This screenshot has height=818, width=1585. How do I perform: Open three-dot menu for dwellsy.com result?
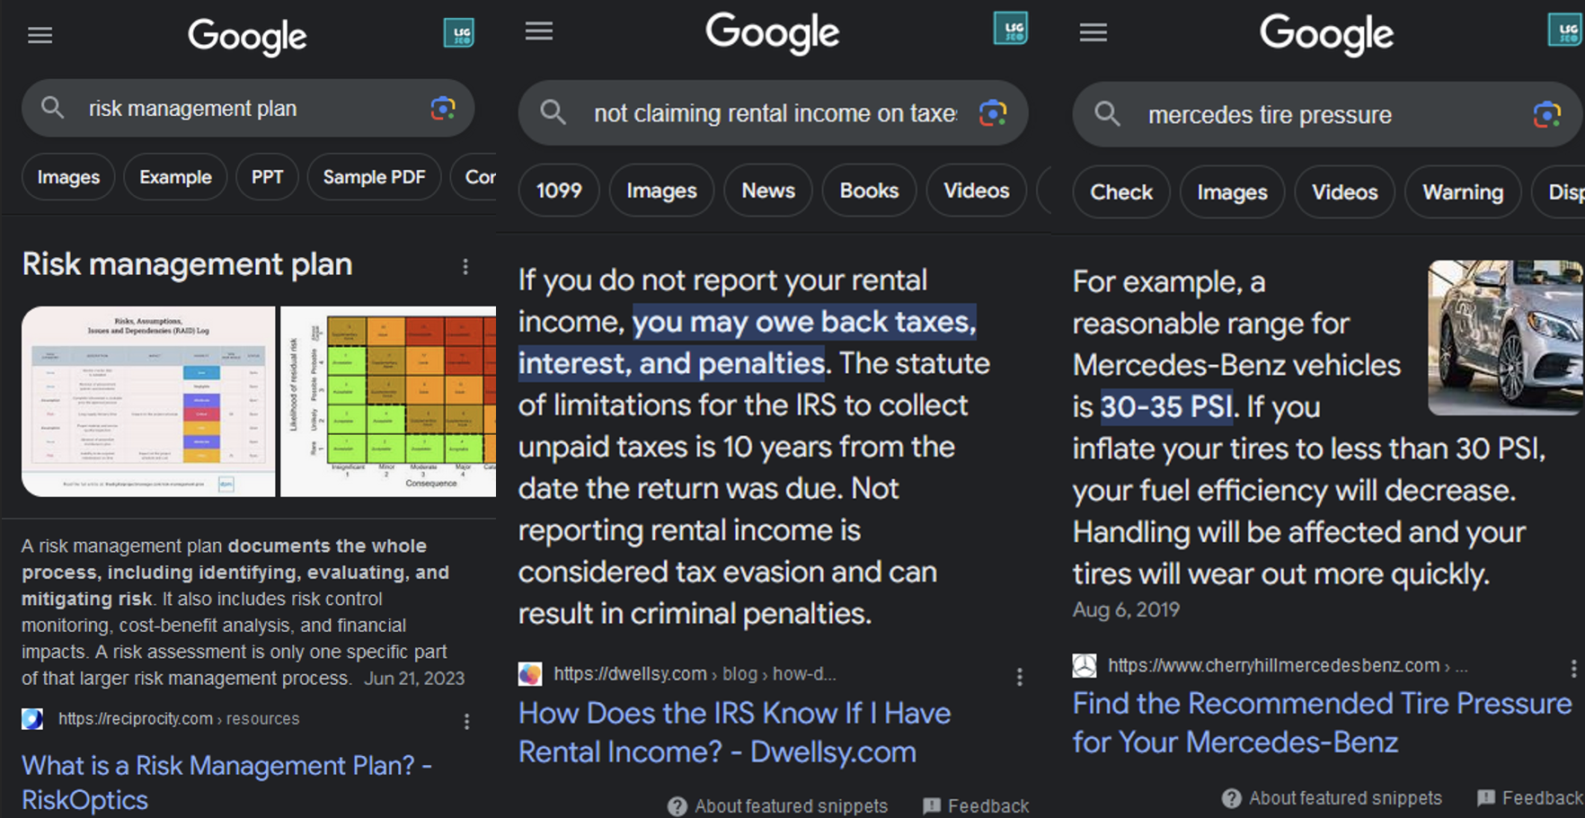click(x=1020, y=677)
